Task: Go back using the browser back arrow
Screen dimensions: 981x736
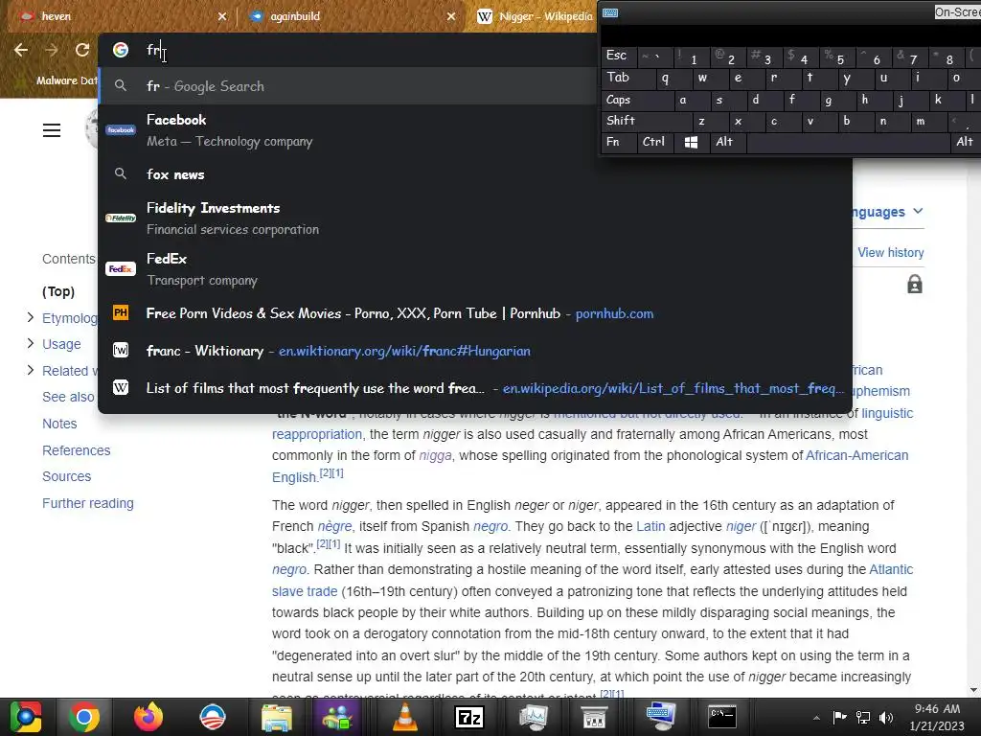Action: coord(21,50)
